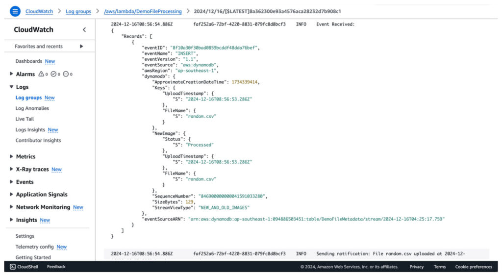Viewport: 502px width, 276px height.
Task: Click the "aws:dynamodb" eventSource value
Action: [198, 65]
